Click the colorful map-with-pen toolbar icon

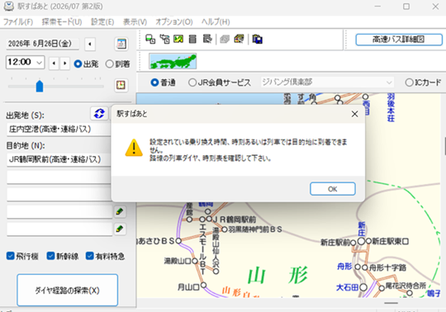pyautogui.click(x=239, y=39)
